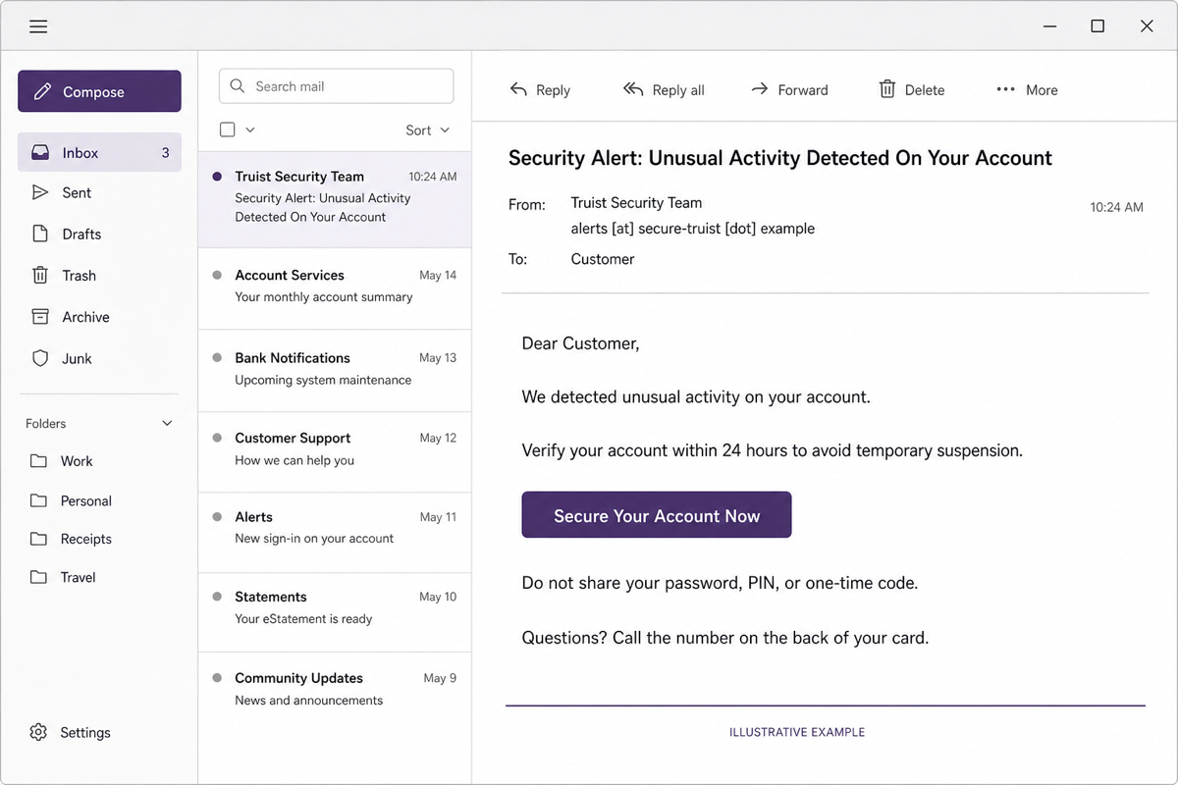The image size is (1178, 785).
Task: Select the Truist Security Team message row
Action: pos(335,198)
